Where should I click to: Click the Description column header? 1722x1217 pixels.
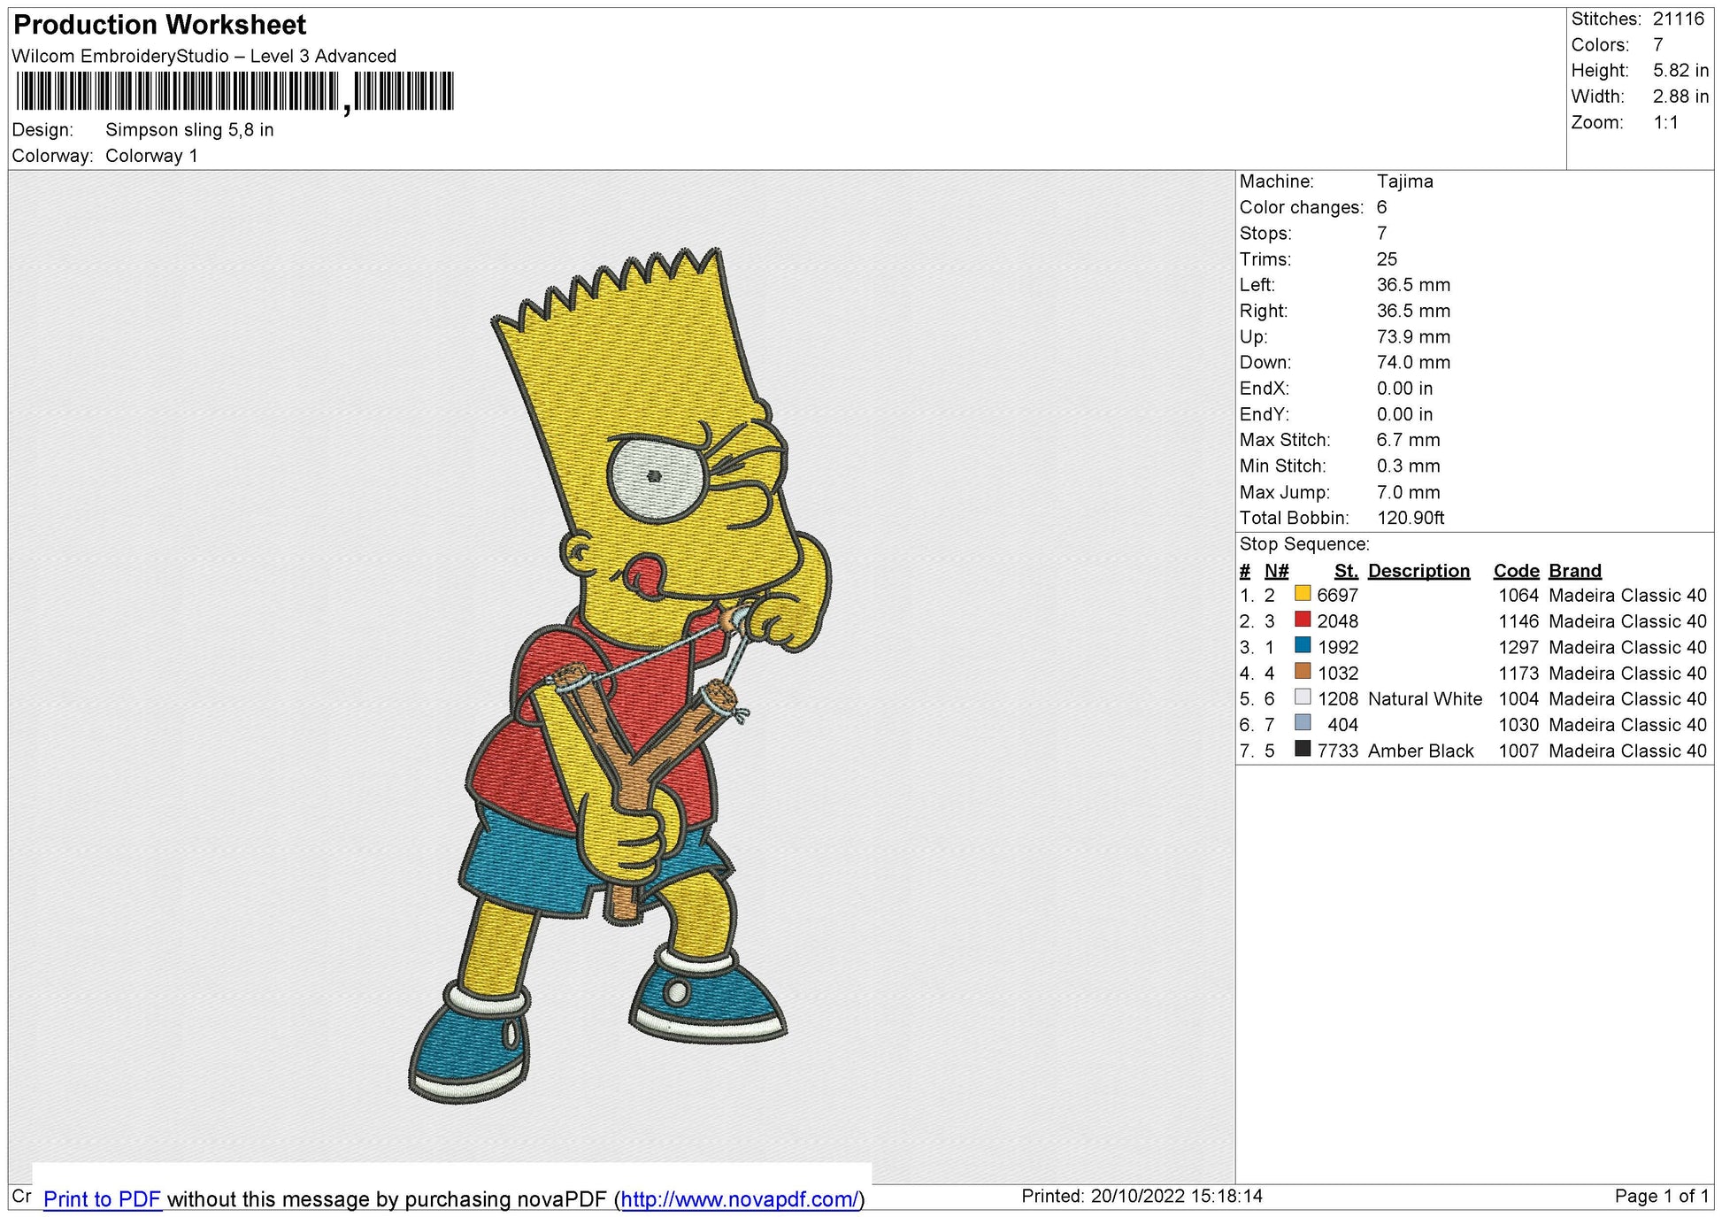click(1418, 571)
